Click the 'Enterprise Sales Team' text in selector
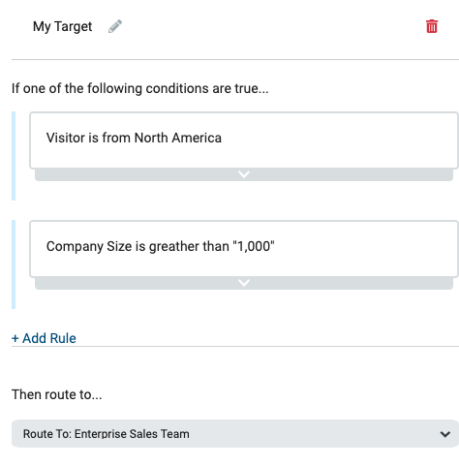459x466 pixels. pyautogui.click(x=132, y=434)
